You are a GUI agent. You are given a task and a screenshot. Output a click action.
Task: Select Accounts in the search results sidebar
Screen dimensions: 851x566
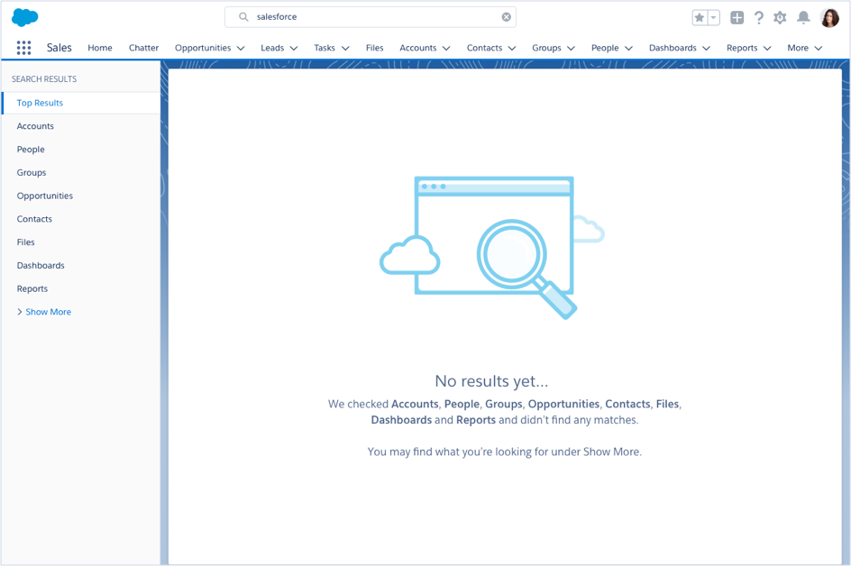[36, 125]
